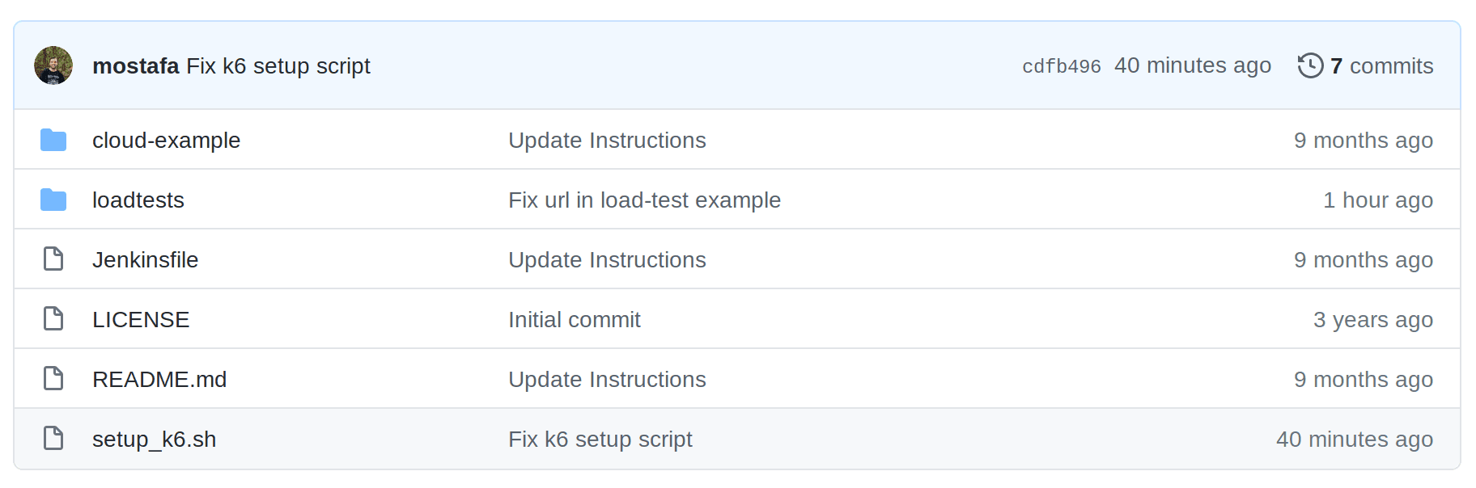Open the loadtests folder
1476x488 pixels.
click(x=138, y=200)
